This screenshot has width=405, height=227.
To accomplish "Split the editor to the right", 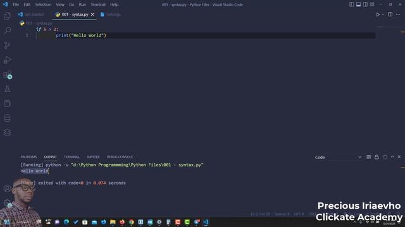I will click(x=390, y=15).
